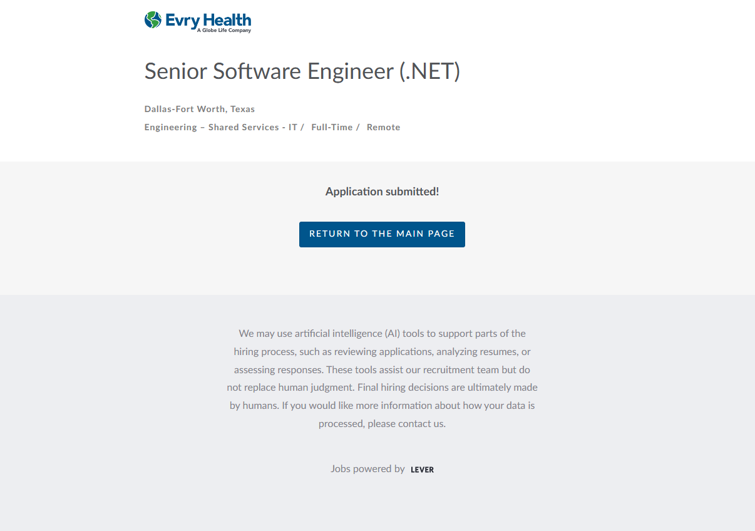Click the 'A Globe Life Company' tagline
This screenshot has width=755, height=531.
(223, 30)
